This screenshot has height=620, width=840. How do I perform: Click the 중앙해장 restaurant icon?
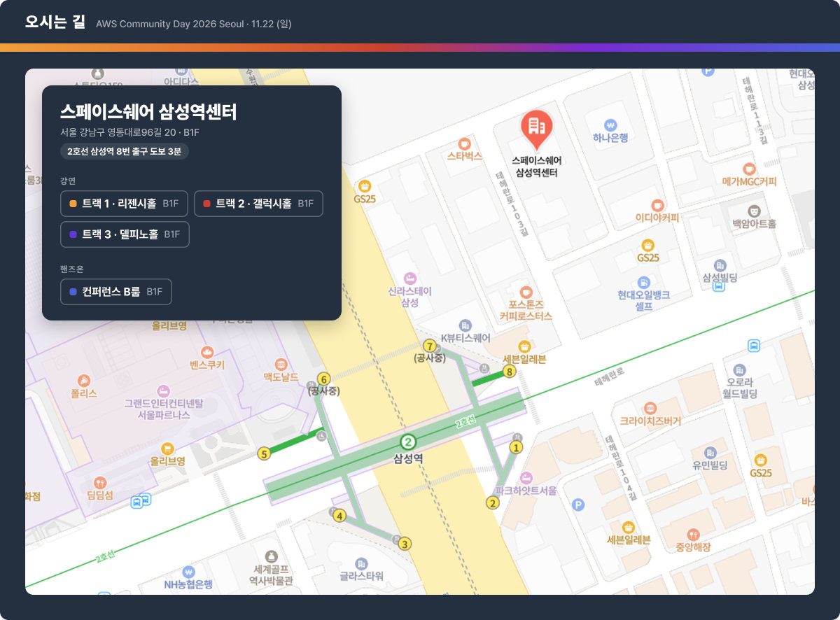pos(693,534)
